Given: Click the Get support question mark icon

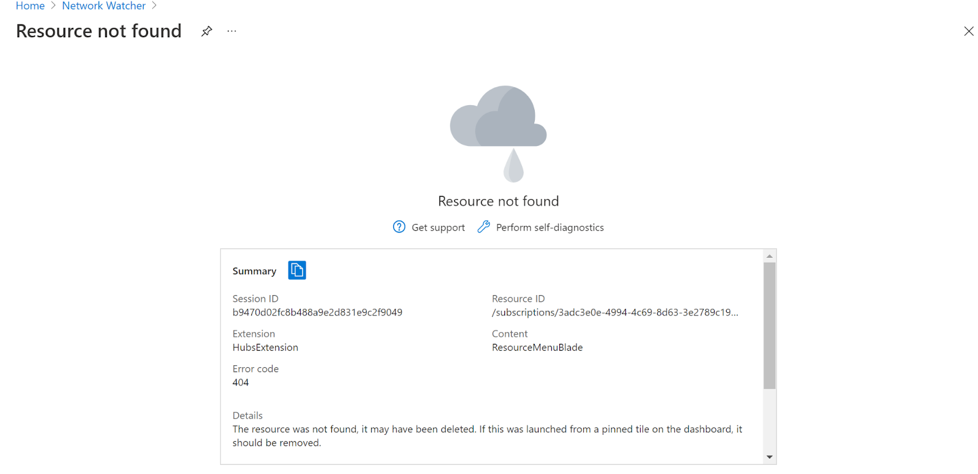Looking at the screenshot, I should [399, 227].
